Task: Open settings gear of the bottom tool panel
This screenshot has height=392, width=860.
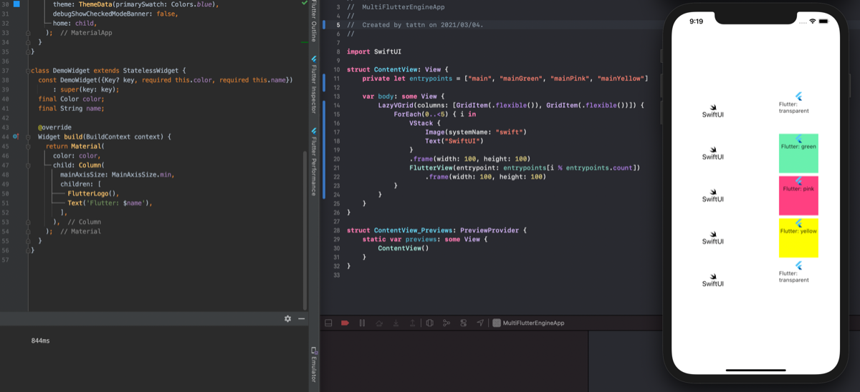Action: coord(287,318)
